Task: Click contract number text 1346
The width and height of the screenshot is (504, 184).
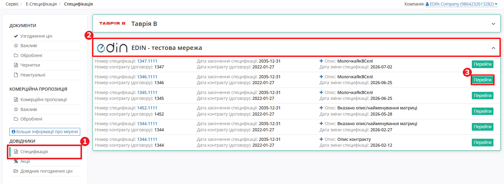Action: [159, 83]
